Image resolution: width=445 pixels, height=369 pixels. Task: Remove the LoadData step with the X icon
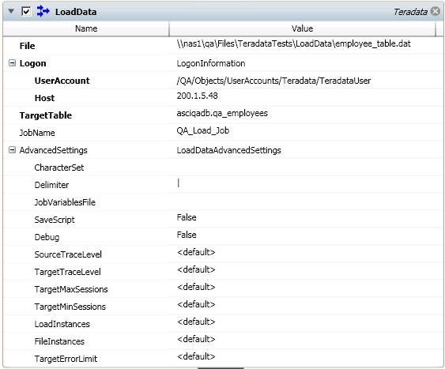pyautogui.click(x=436, y=11)
